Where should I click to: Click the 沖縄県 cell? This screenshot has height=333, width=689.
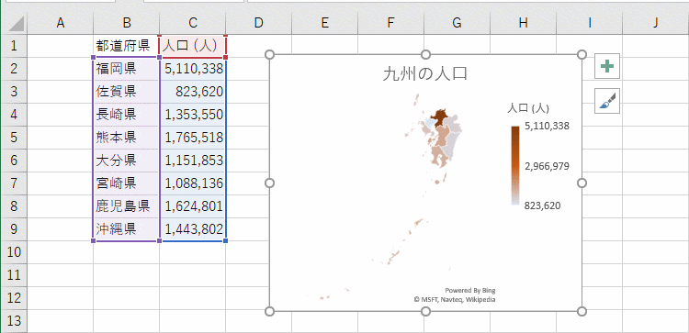(127, 229)
